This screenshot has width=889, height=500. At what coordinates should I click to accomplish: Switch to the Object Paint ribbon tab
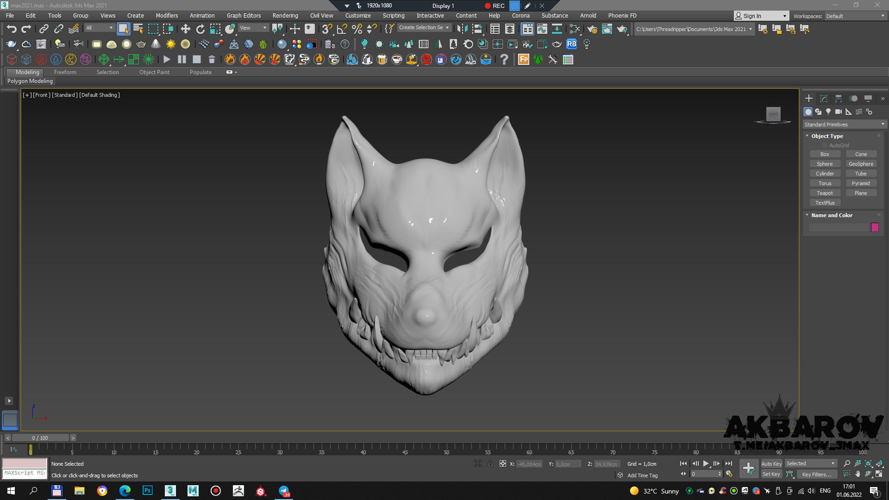(x=154, y=72)
